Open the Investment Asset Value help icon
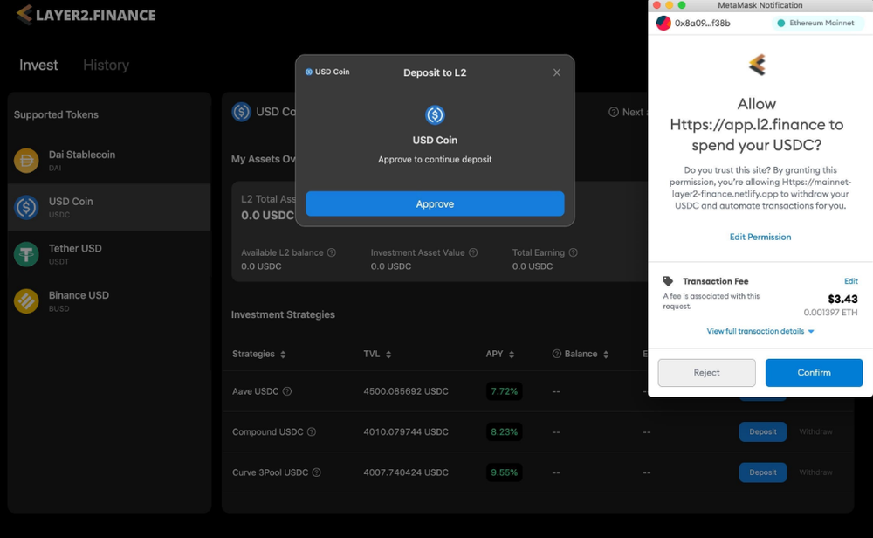 coord(473,252)
